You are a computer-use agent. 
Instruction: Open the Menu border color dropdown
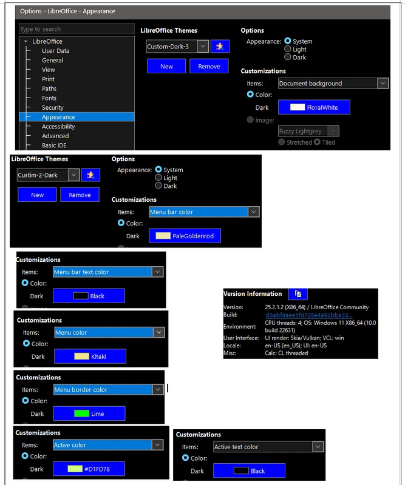(158, 390)
